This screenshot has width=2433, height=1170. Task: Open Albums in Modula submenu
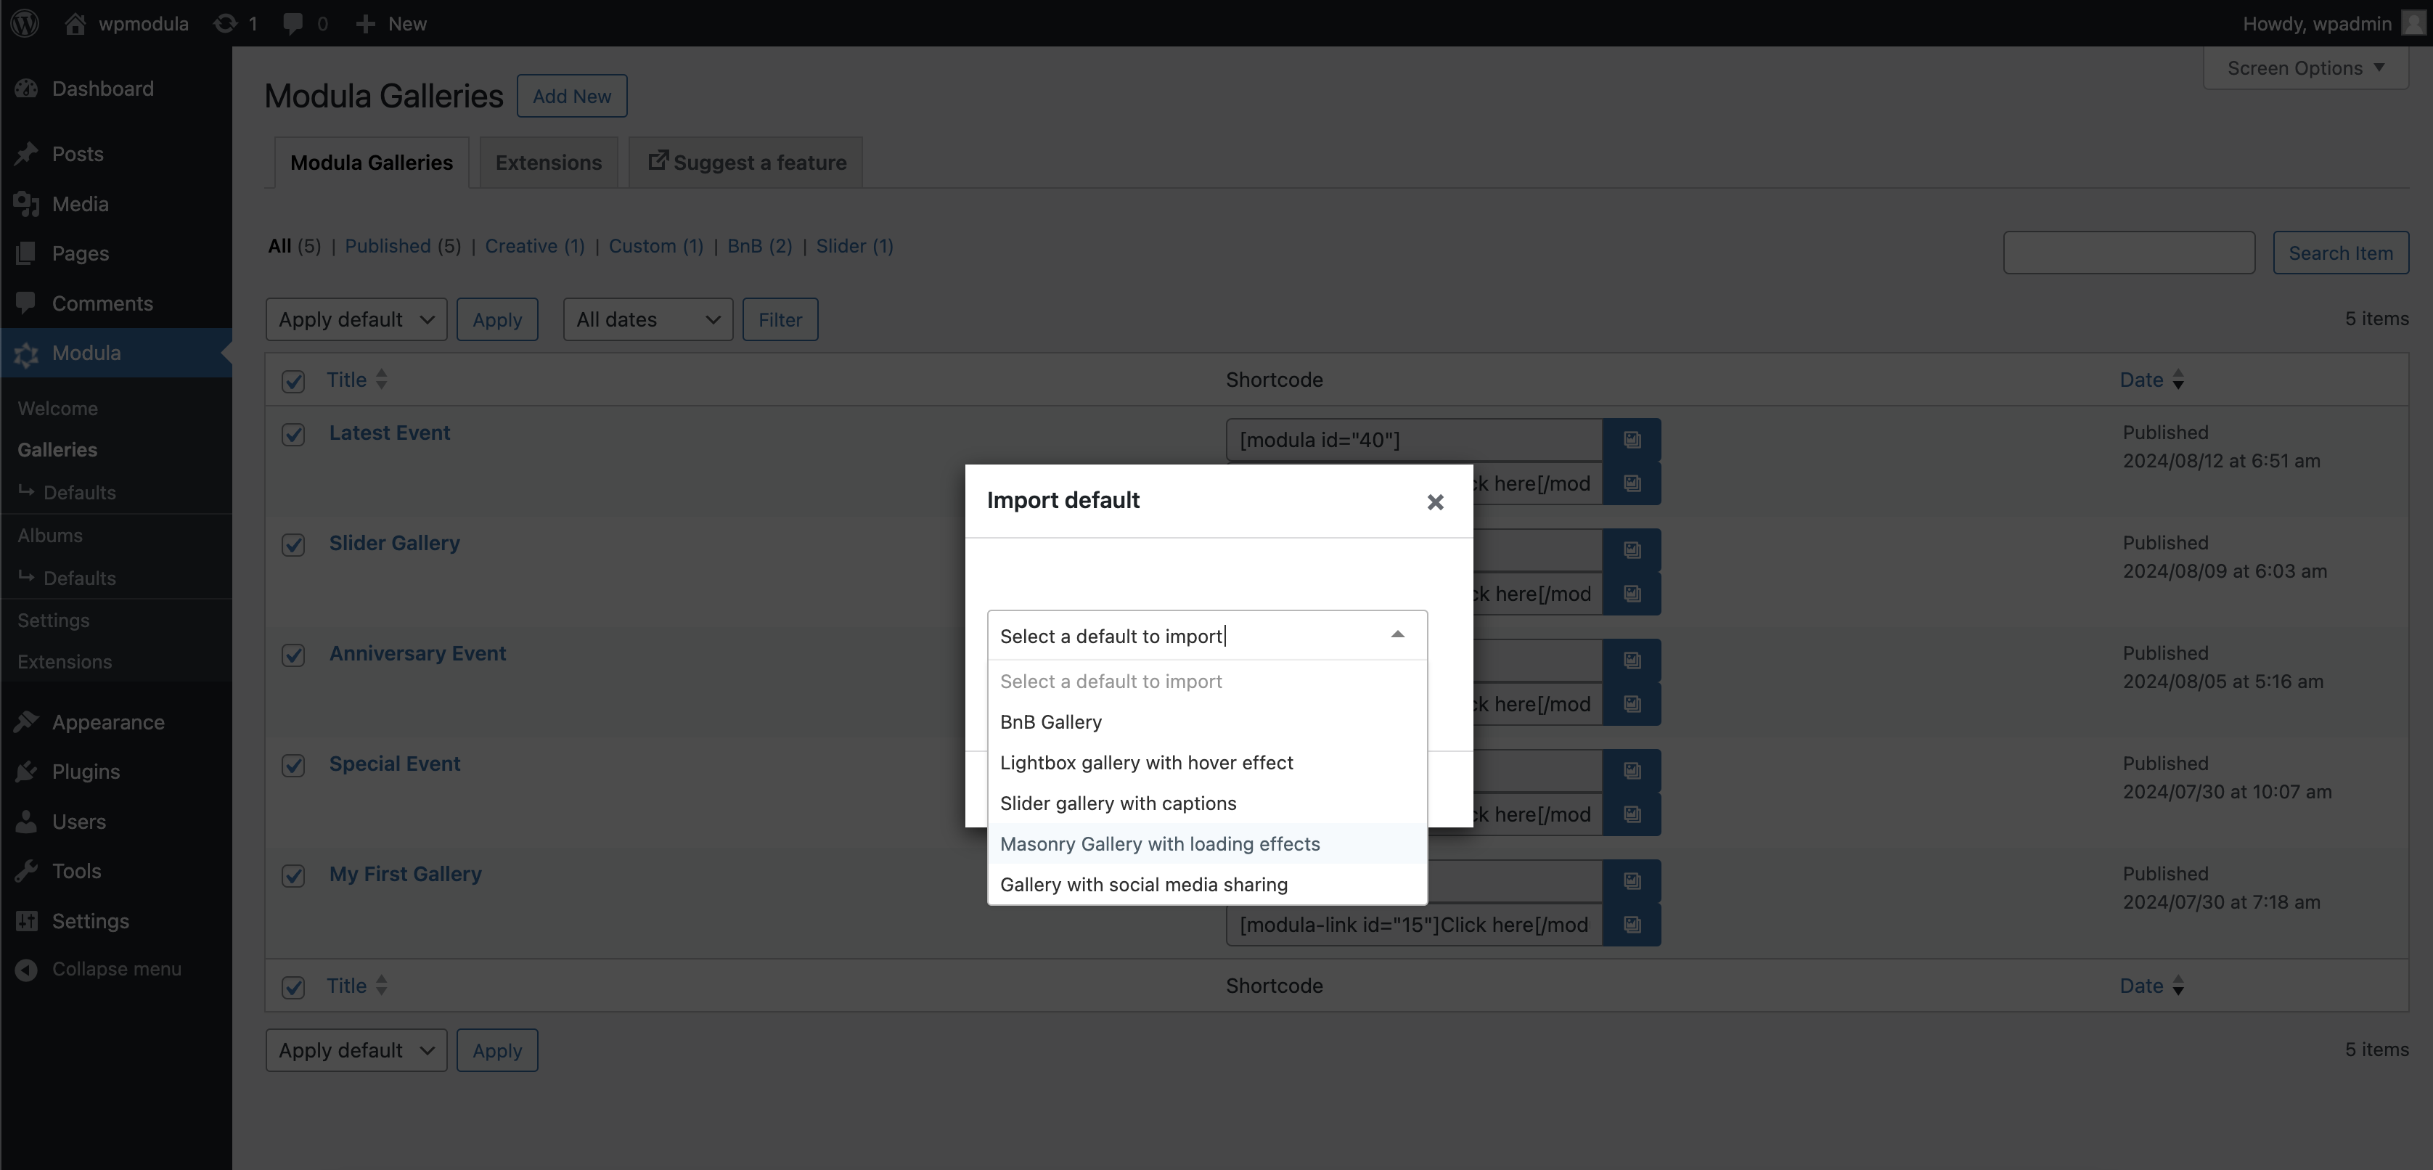(x=49, y=536)
